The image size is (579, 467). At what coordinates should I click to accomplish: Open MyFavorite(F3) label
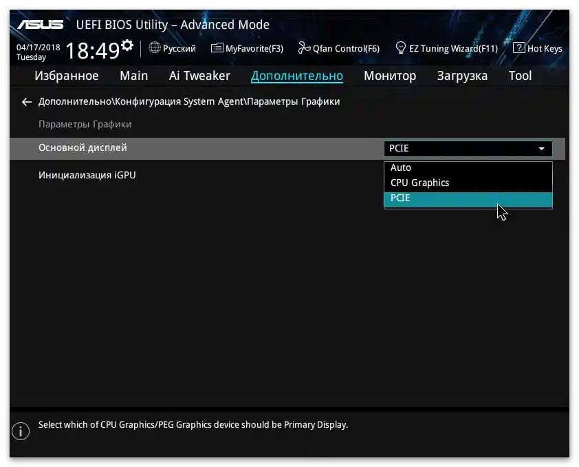(x=254, y=48)
